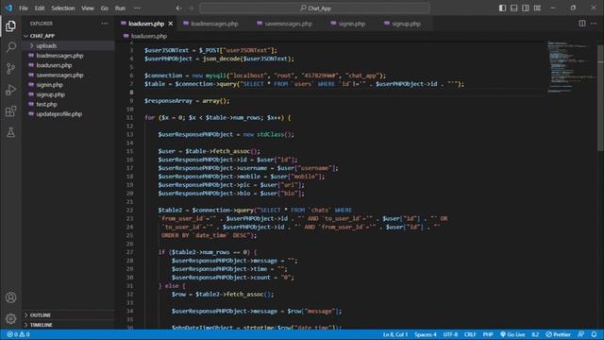Open the File menu

(24, 8)
